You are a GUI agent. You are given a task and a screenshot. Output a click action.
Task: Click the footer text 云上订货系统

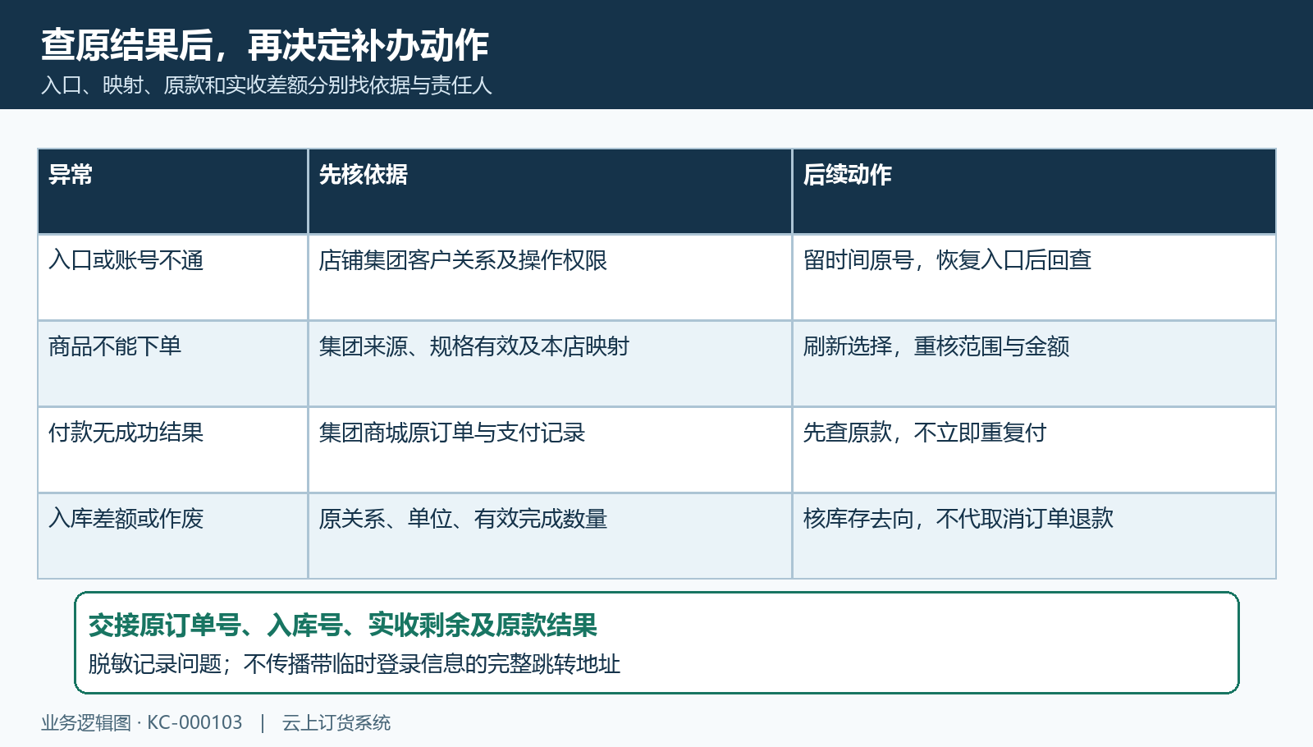pos(336,722)
